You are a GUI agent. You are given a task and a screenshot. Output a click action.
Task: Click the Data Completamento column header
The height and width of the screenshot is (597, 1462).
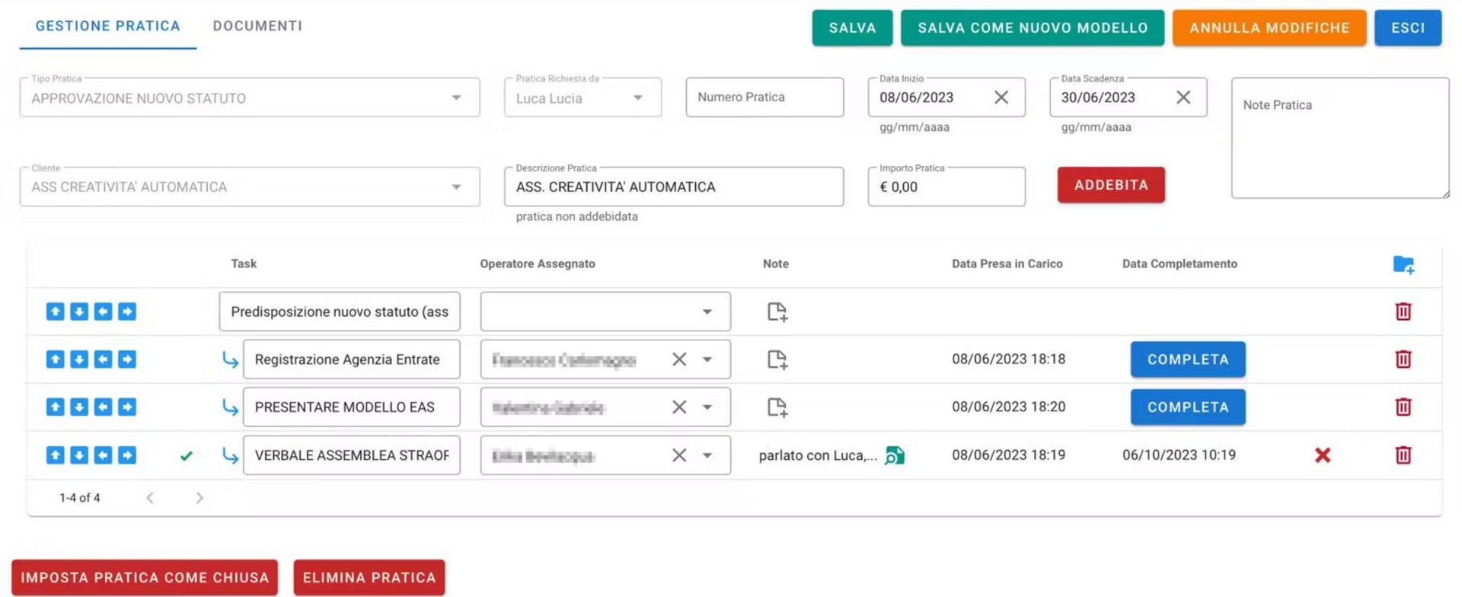click(1179, 263)
